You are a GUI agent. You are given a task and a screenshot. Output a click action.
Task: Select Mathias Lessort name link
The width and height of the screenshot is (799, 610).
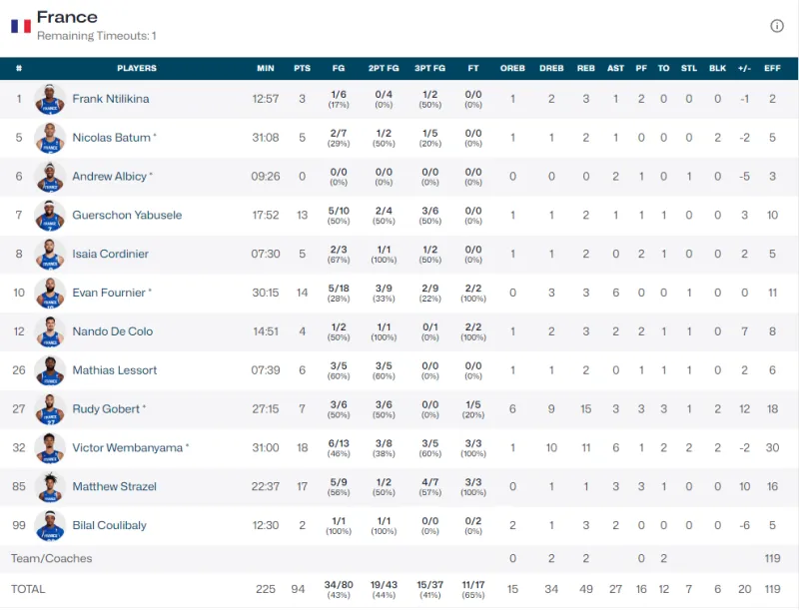(114, 370)
